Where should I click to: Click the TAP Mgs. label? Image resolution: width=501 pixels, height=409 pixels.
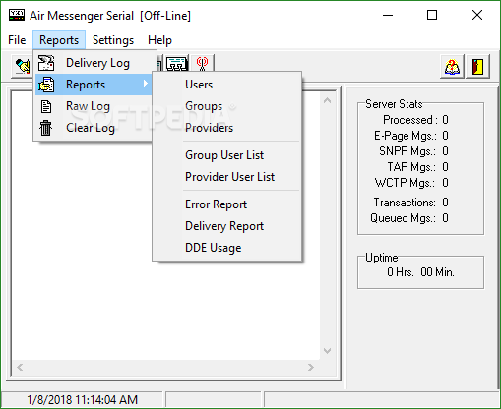[411, 167]
